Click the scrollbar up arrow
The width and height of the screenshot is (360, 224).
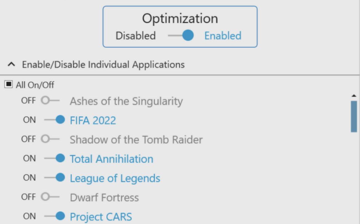click(354, 96)
